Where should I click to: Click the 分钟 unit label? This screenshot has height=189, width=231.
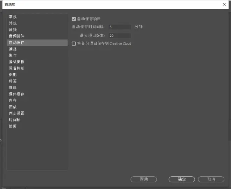pos(139,27)
